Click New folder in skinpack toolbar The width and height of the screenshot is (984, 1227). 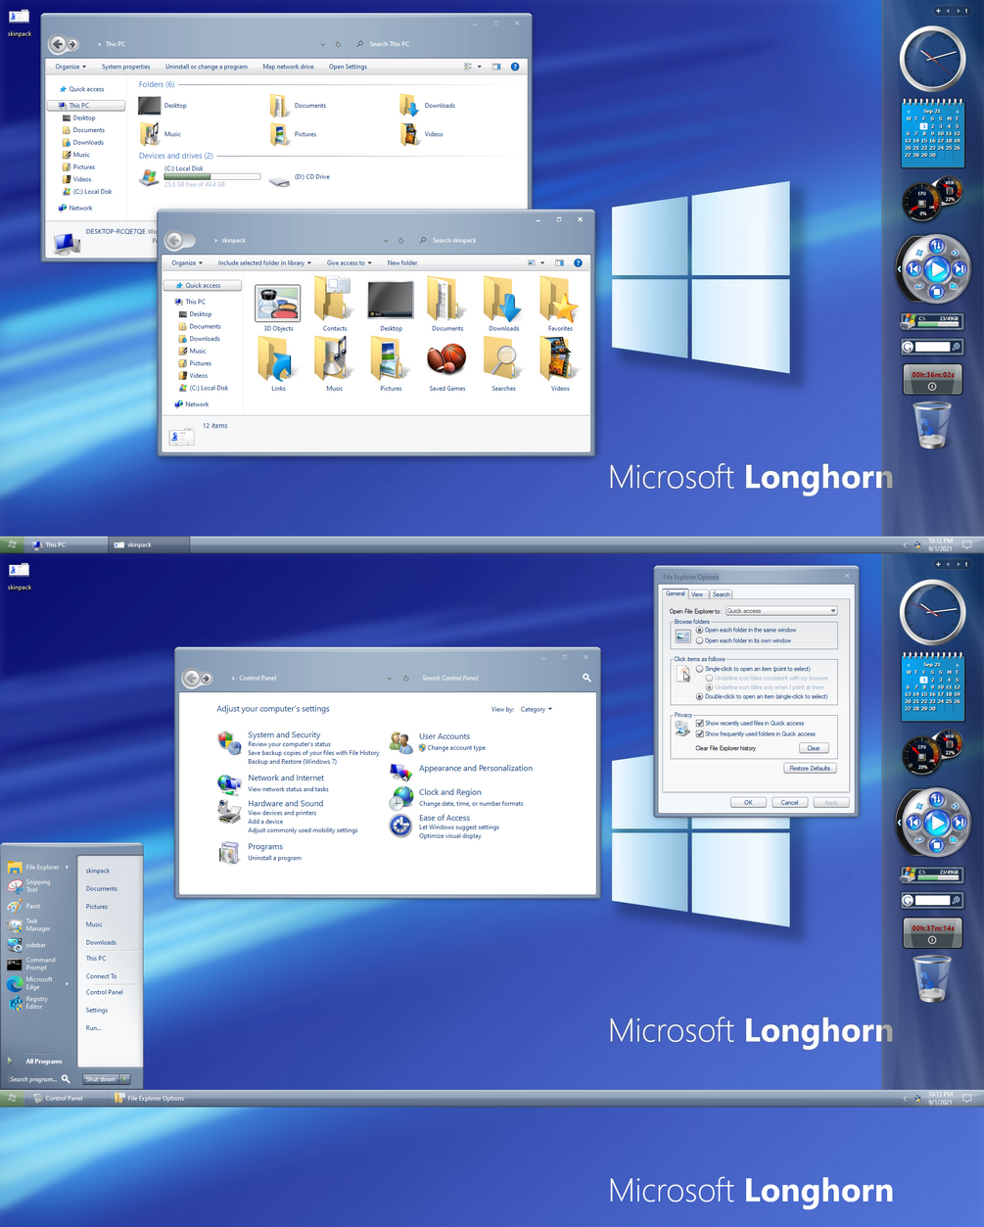(401, 262)
